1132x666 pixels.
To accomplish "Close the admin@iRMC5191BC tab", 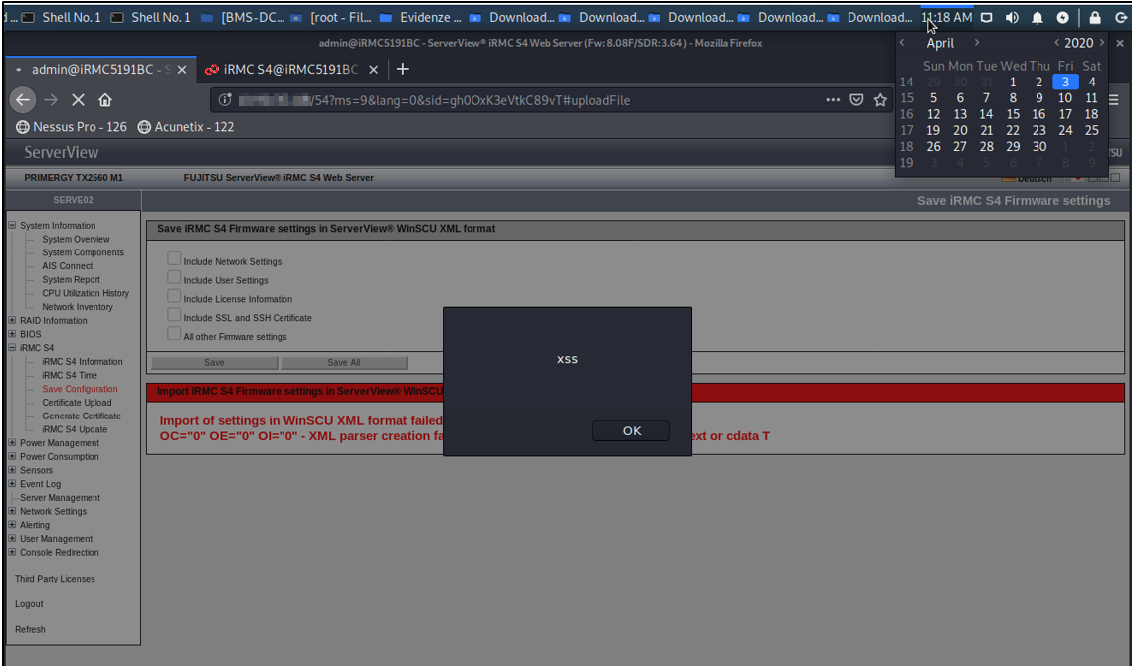I will [182, 70].
